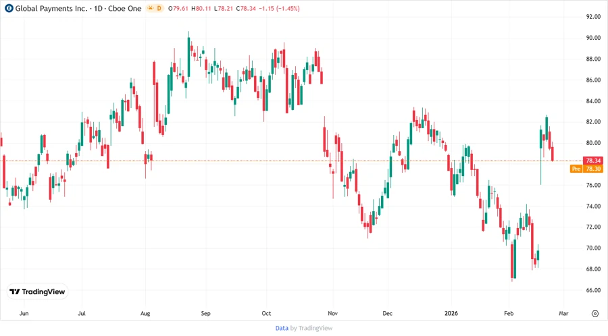Click the orange D data badge
The image size is (608, 336).
click(159, 9)
